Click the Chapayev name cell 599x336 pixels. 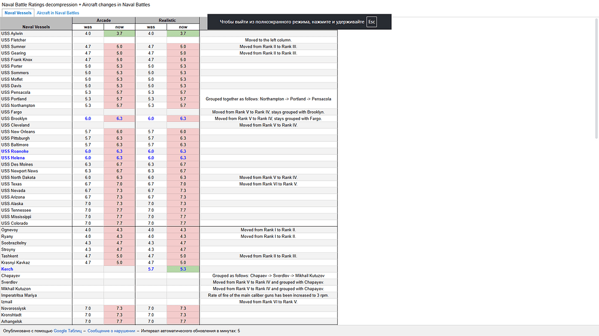[x=36, y=276]
